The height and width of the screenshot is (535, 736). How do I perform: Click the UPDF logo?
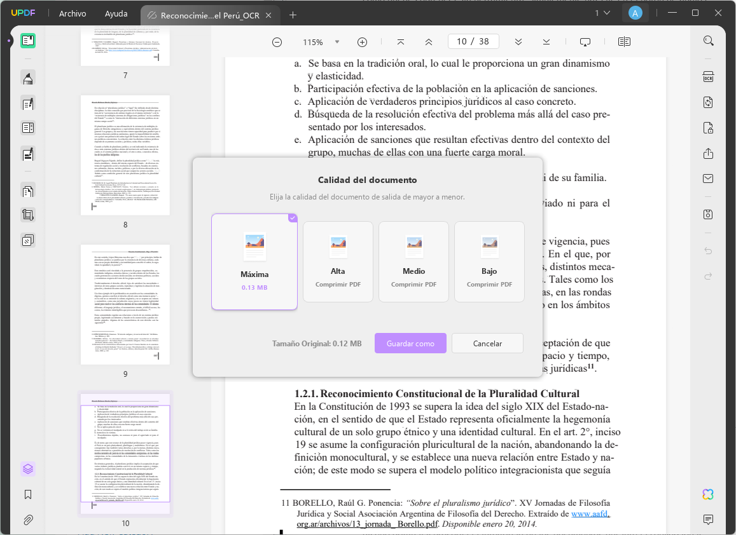pyautogui.click(x=23, y=13)
